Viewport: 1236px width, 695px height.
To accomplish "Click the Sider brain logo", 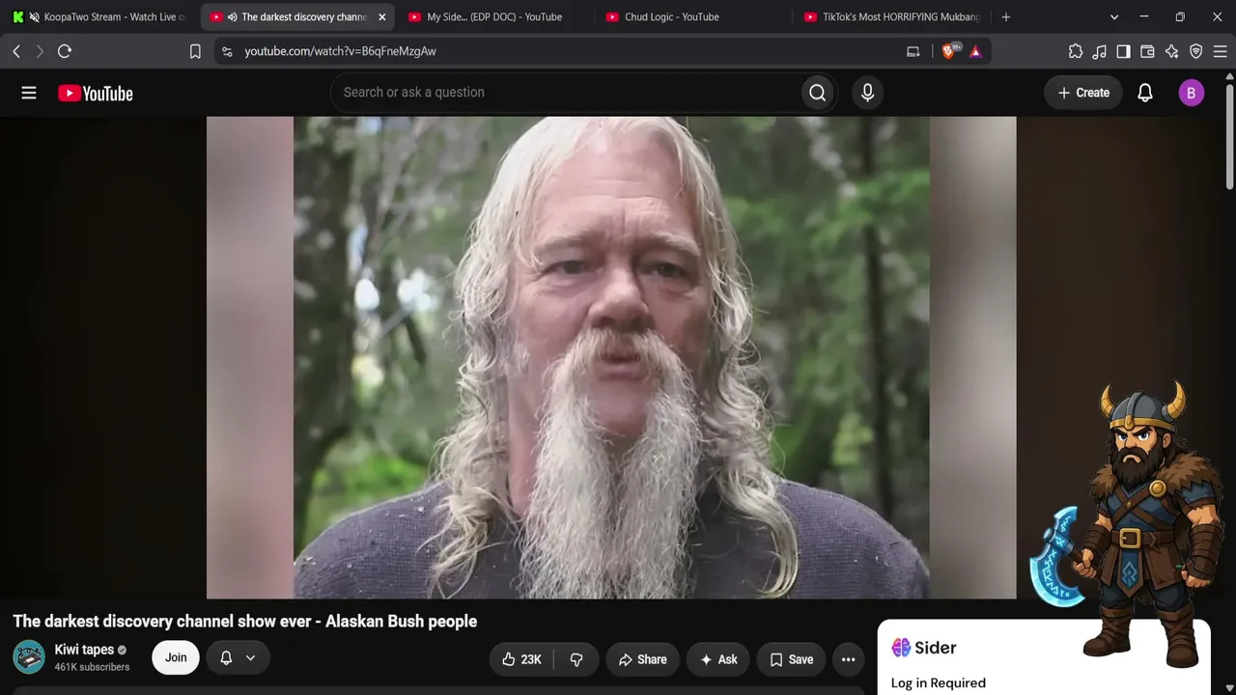I will (x=901, y=648).
